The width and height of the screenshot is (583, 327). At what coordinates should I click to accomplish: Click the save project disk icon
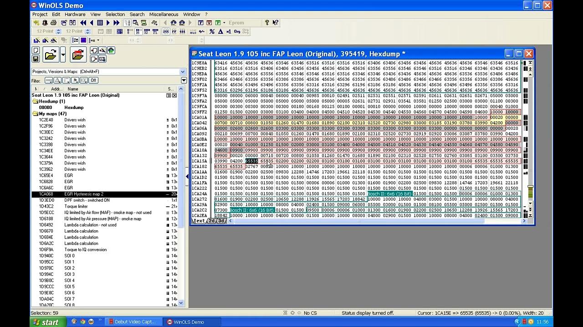(x=36, y=59)
